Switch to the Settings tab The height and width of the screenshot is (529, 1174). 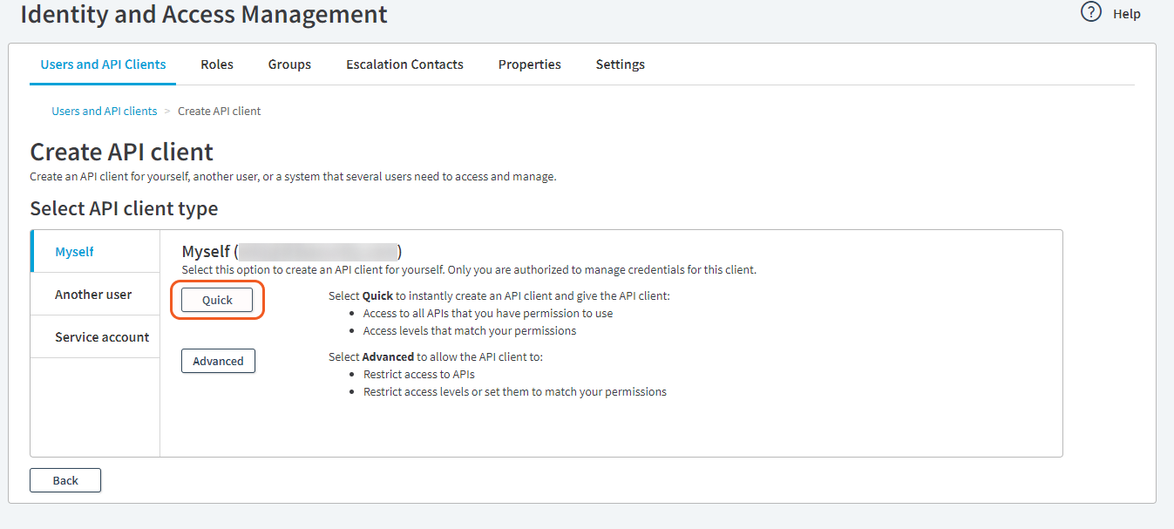click(620, 64)
